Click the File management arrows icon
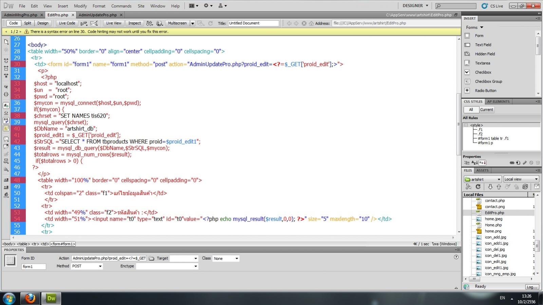This screenshot has height=305, width=543. (x=149, y=23)
